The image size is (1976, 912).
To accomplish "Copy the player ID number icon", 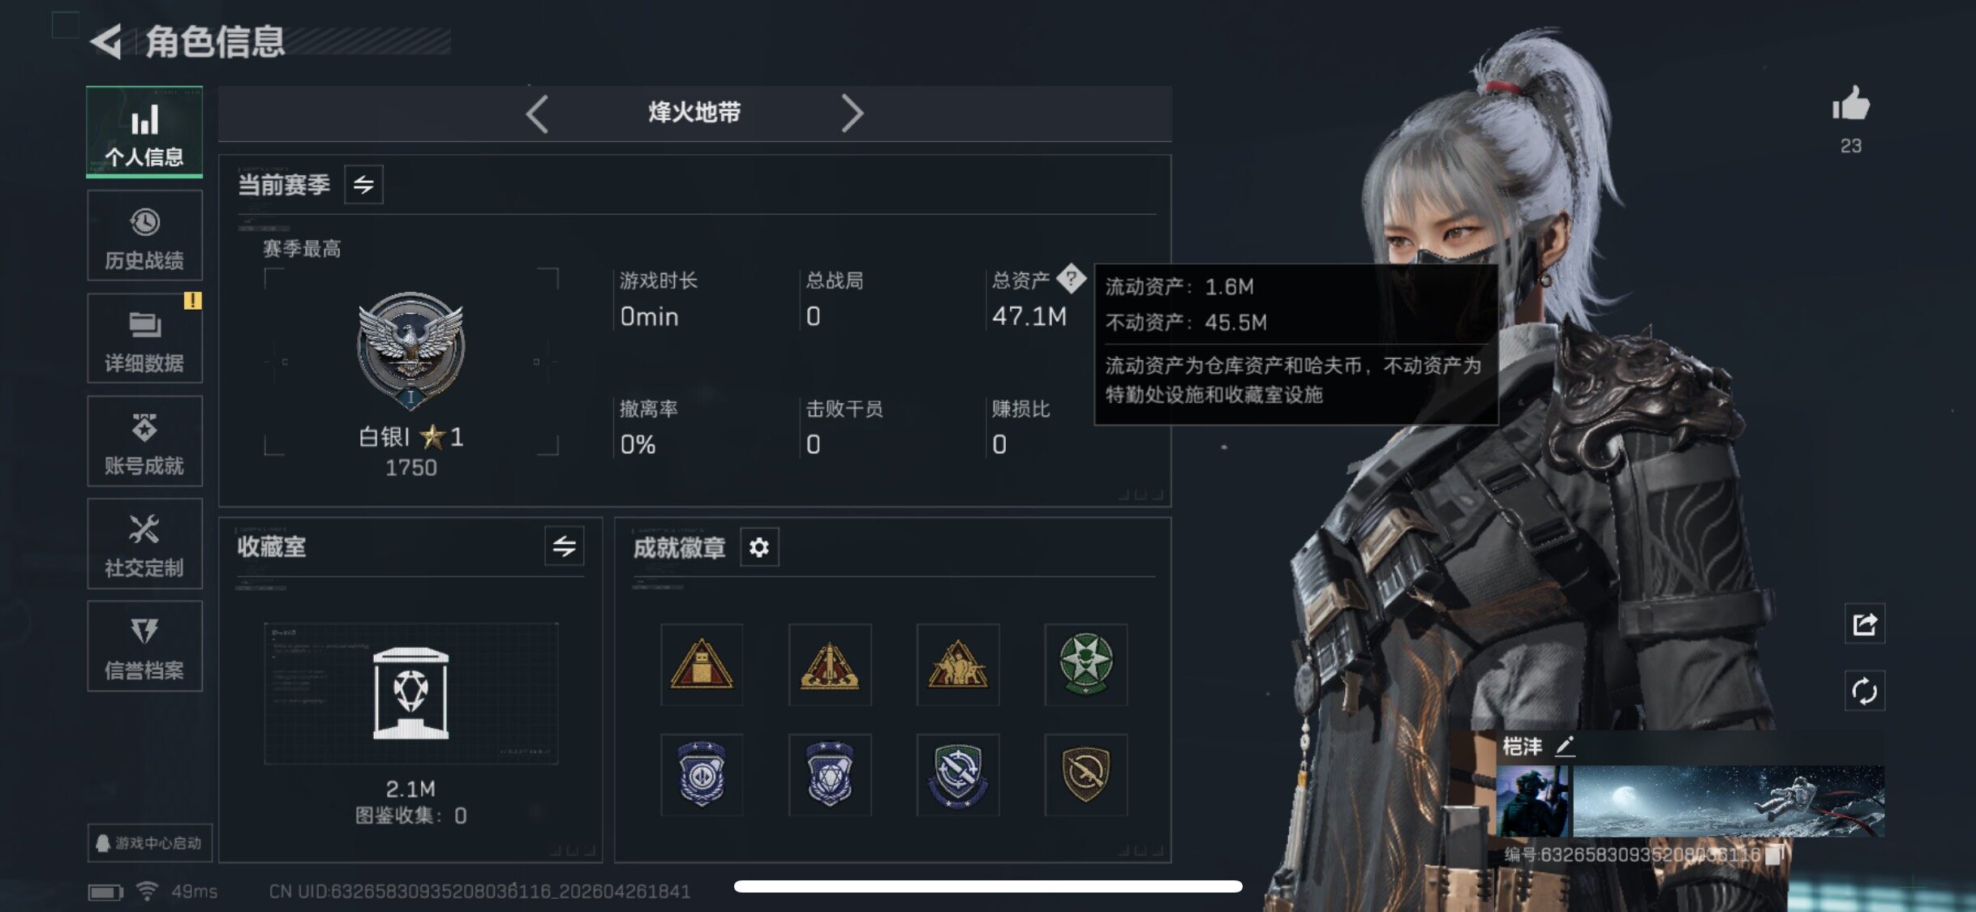I will tap(1774, 855).
